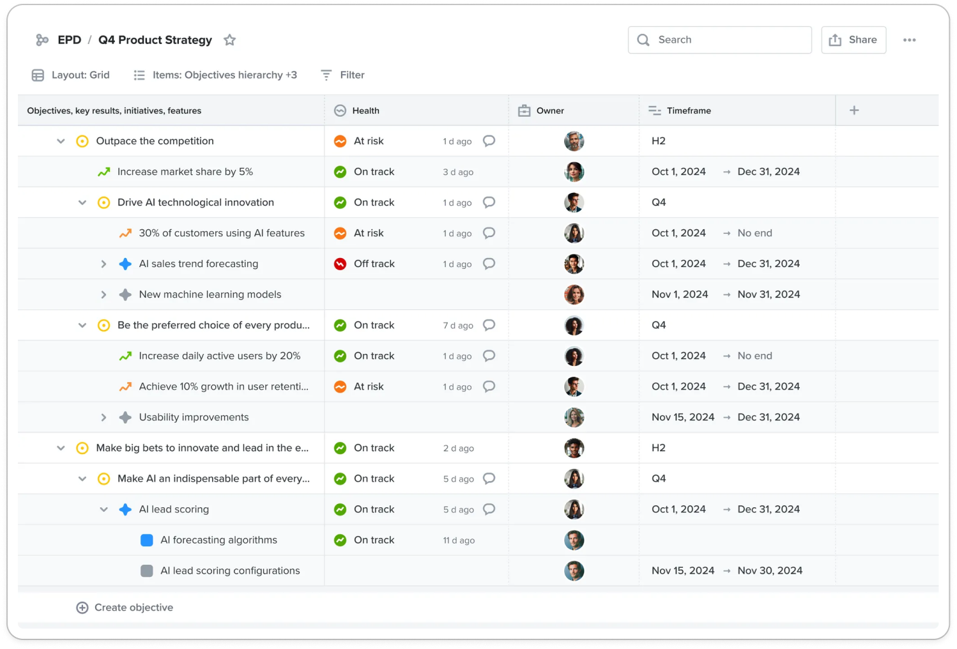
Task: Collapse the AI lead scoring initiative
Action: 103,509
